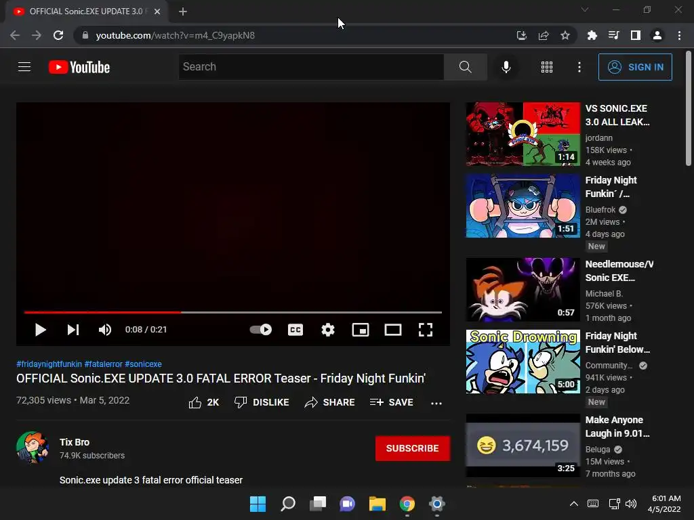Open the YouTube apps grid
Image resolution: width=694 pixels, height=520 pixels.
pyautogui.click(x=547, y=67)
